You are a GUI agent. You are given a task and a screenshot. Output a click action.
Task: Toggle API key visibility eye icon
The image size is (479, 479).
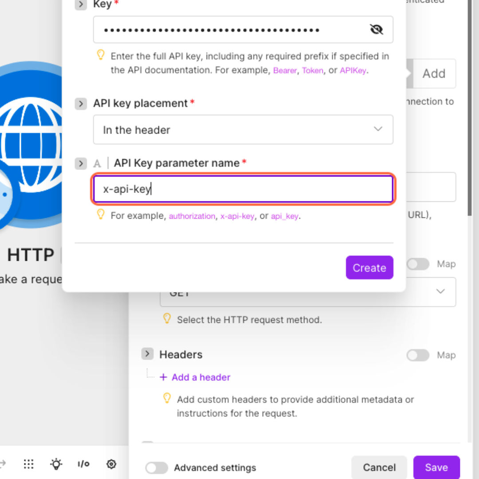pyautogui.click(x=376, y=30)
